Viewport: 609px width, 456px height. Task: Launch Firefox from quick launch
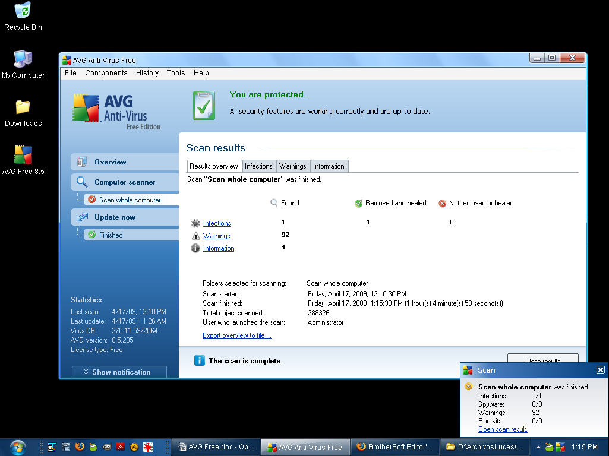tap(80, 446)
